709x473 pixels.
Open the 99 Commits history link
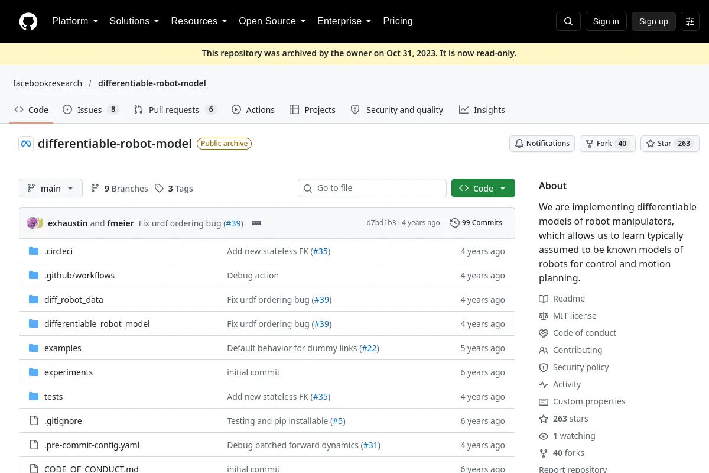[476, 223]
